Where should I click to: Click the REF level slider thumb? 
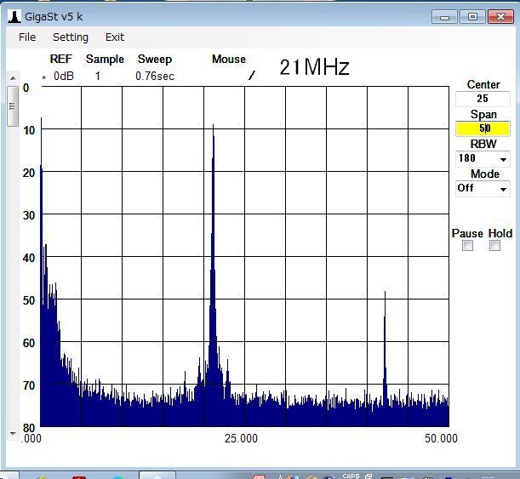[13, 106]
